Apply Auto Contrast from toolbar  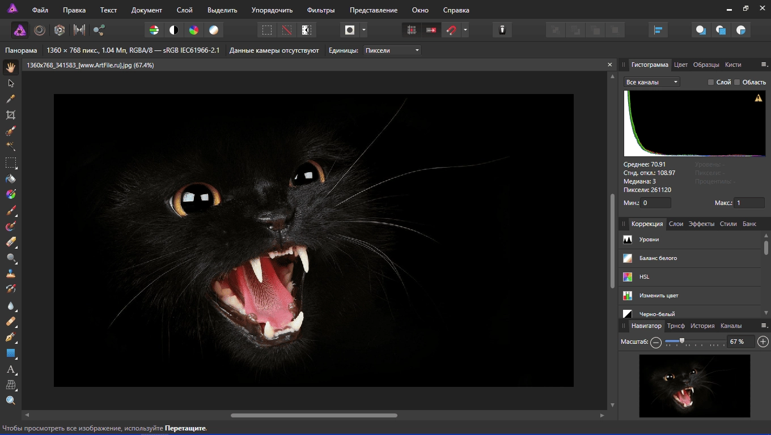coord(173,30)
